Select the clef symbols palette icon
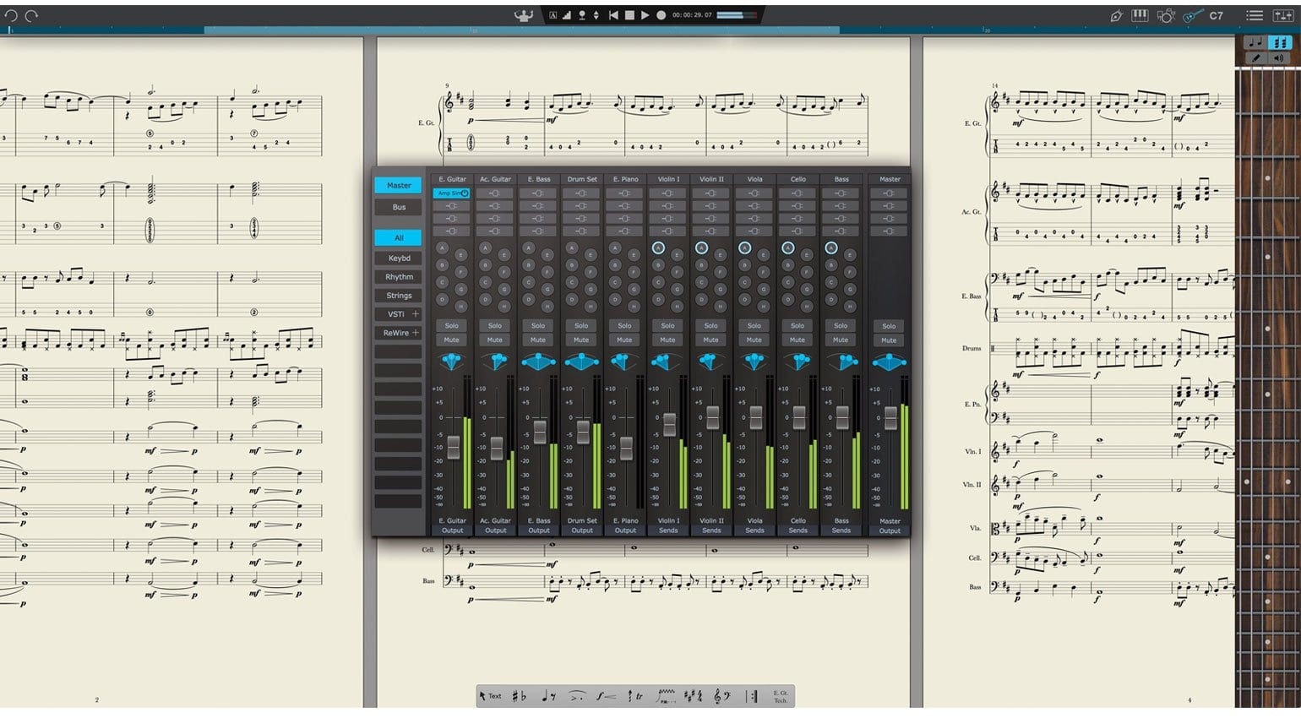Viewport: 1301px width, 718px height. [721, 696]
